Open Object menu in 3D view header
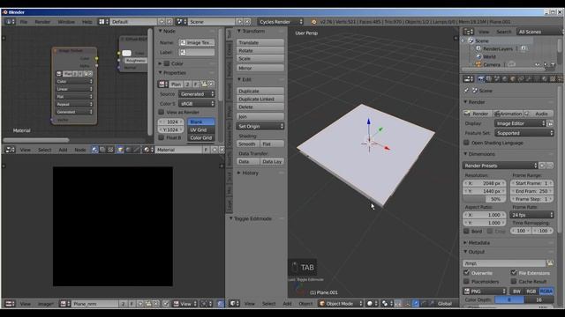 (x=305, y=303)
